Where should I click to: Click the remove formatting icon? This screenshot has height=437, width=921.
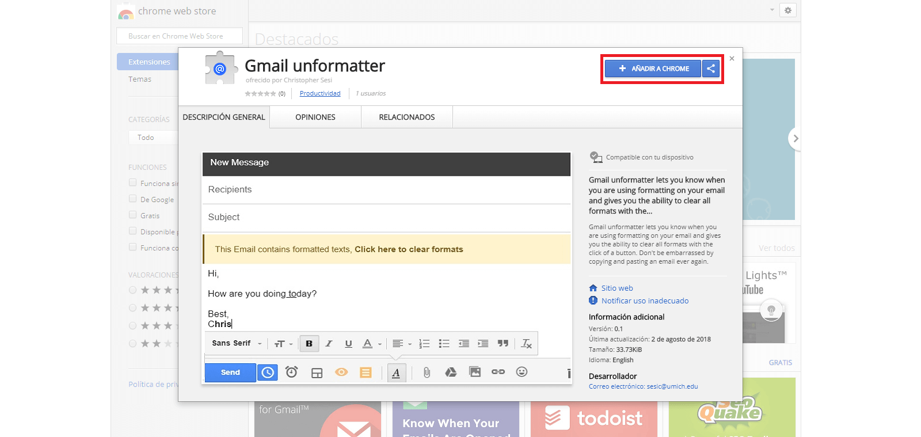pyautogui.click(x=526, y=344)
